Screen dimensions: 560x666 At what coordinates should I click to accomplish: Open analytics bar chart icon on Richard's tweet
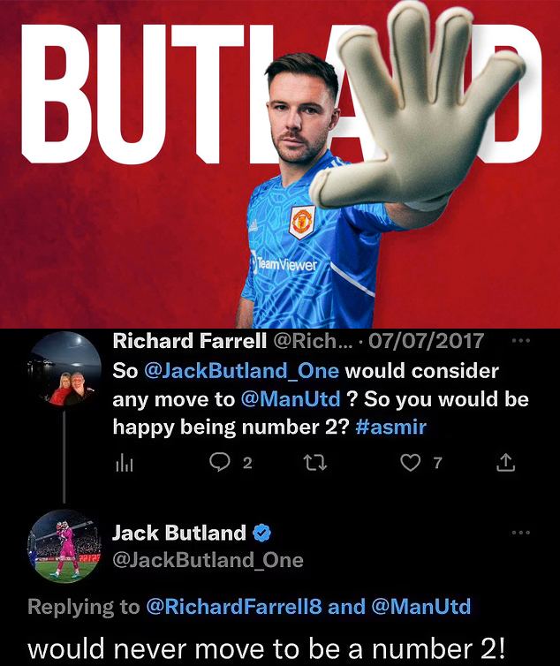tap(125, 464)
